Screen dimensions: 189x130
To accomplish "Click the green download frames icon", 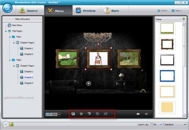I will click(x=184, y=19).
